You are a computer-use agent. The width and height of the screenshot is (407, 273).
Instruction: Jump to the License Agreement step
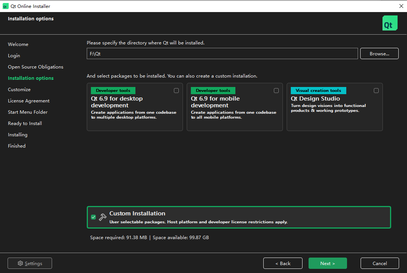29,101
